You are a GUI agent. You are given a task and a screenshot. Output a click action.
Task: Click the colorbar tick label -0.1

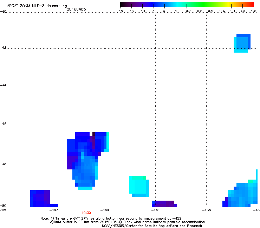pos(232,11)
